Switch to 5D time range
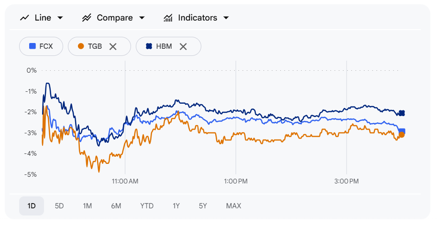This screenshot has width=438, height=226. [x=59, y=206]
